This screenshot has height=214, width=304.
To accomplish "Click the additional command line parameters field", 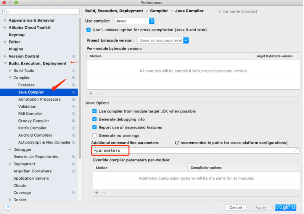I will [195, 150].
